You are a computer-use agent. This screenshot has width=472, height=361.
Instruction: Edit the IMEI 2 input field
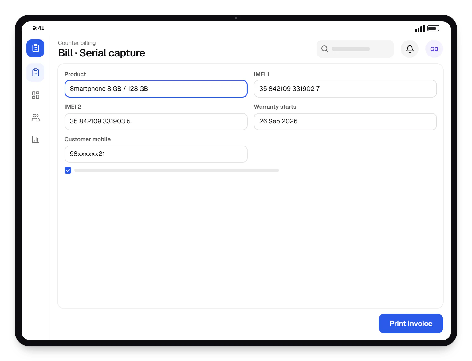[x=156, y=122]
